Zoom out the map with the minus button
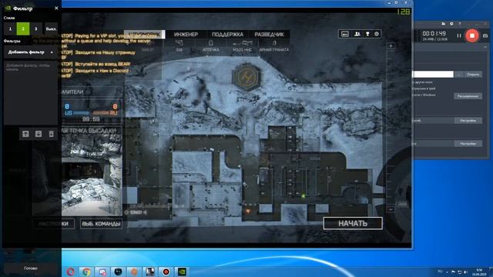Image resolution: width=493 pixels, height=277 pixels. [x=391, y=209]
